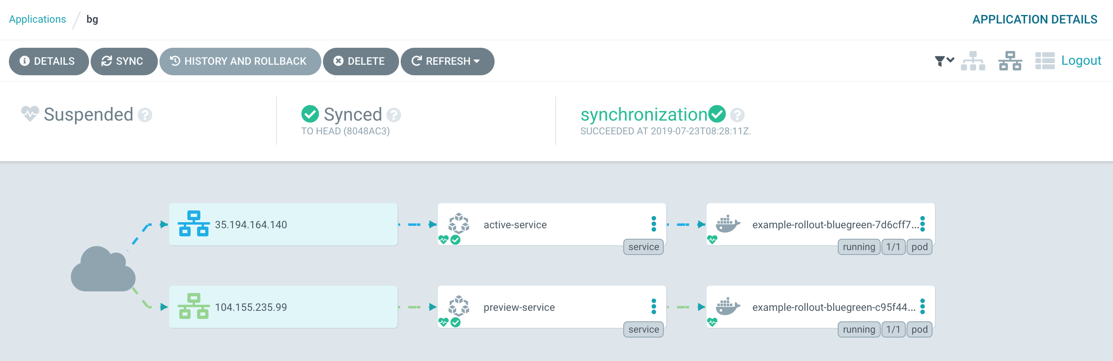Open the Details panel
Viewport: 1113px width, 361px height.
click(x=49, y=62)
